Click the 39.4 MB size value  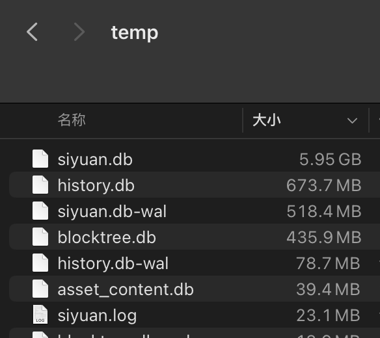point(328,289)
